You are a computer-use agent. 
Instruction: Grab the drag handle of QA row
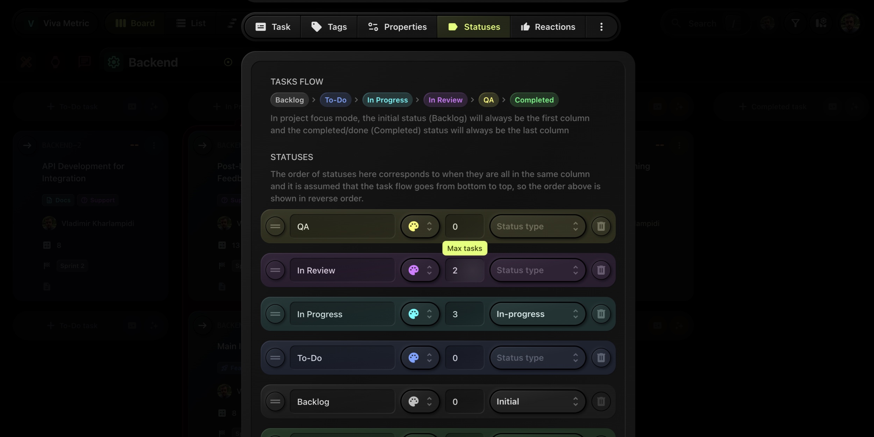tap(275, 226)
